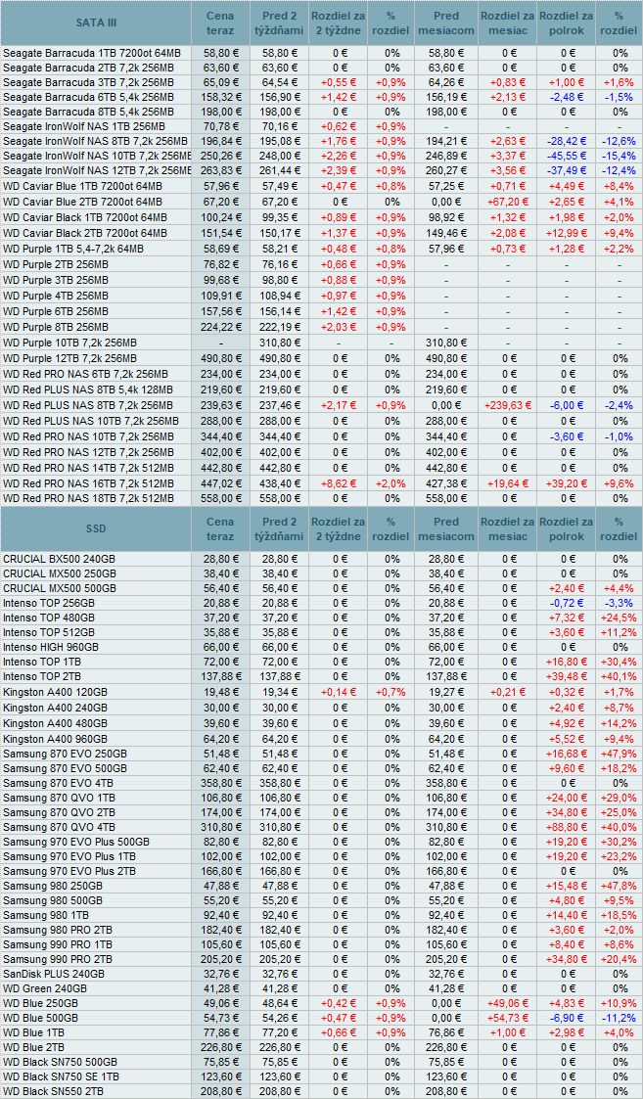643x1099 pixels.
Task: Select Samsung 970 EVO Plus 1TB
Action: [x=69, y=856]
